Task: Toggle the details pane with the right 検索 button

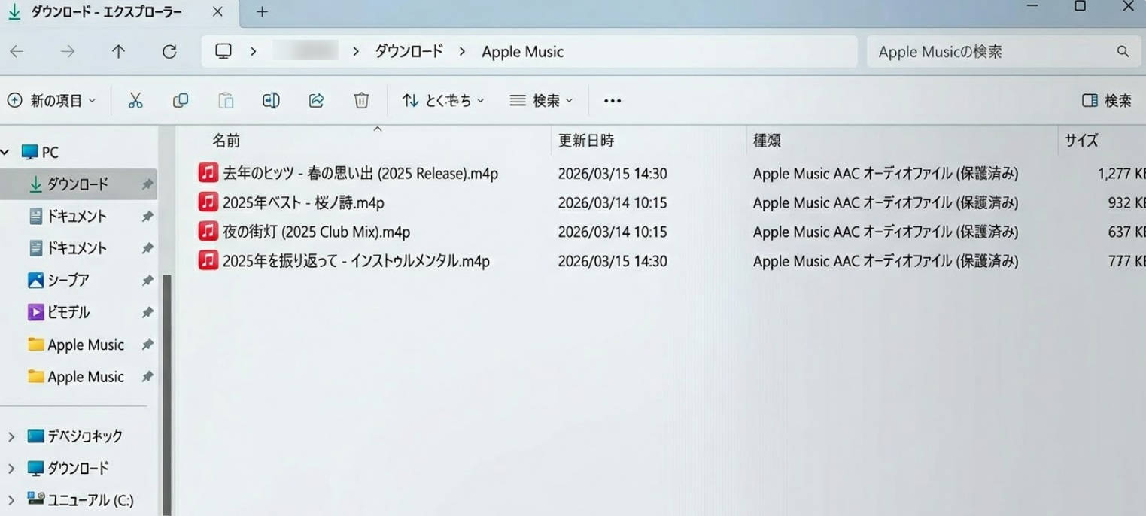Action: [1105, 100]
